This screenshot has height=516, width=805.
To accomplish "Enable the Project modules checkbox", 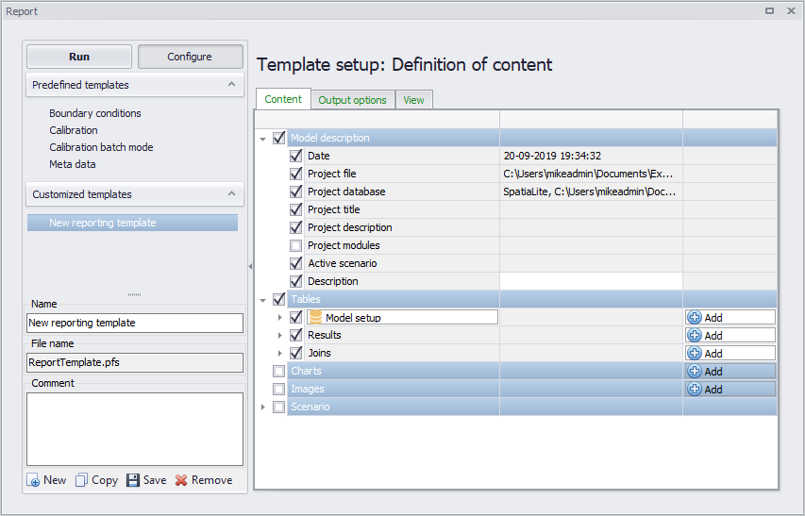I will pos(295,245).
